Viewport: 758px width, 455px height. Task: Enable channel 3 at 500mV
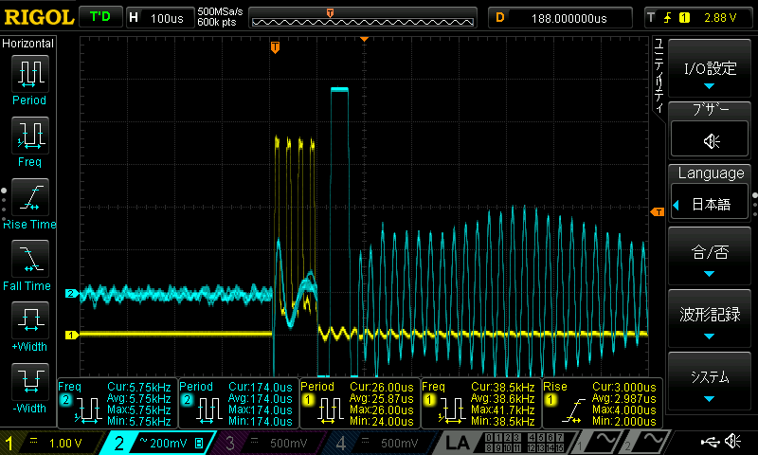tap(272, 443)
